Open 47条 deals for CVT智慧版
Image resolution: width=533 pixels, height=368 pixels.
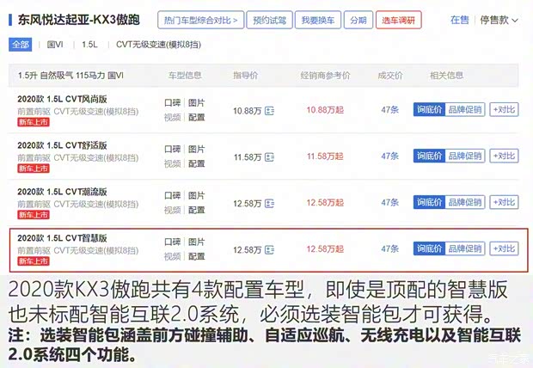coord(390,248)
